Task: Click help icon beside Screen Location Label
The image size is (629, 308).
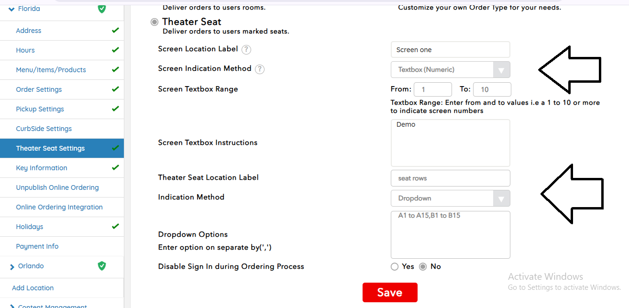Action: tap(246, 50)
